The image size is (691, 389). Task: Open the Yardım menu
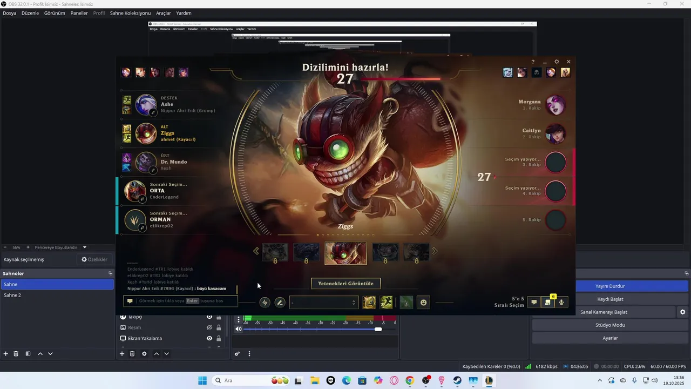(x=184, y=13)
